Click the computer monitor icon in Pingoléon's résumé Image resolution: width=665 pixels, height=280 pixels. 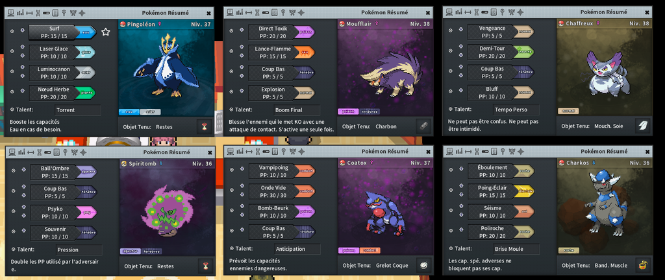click(12, 13)
